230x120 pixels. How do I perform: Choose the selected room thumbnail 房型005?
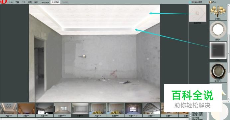80,110
